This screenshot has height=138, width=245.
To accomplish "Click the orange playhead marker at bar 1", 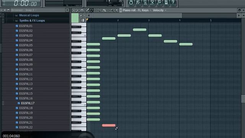I will [x=87, y=20].
